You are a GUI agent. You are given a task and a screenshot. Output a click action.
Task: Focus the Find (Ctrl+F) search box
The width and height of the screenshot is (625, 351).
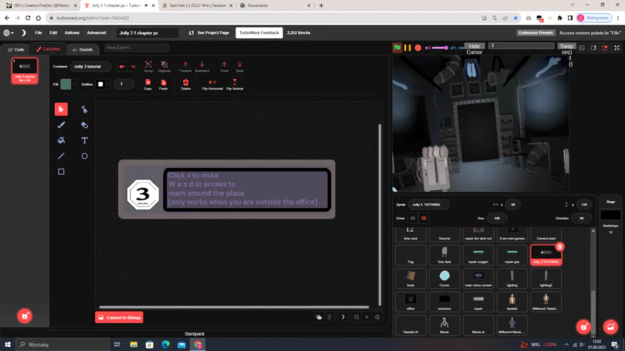137,48
